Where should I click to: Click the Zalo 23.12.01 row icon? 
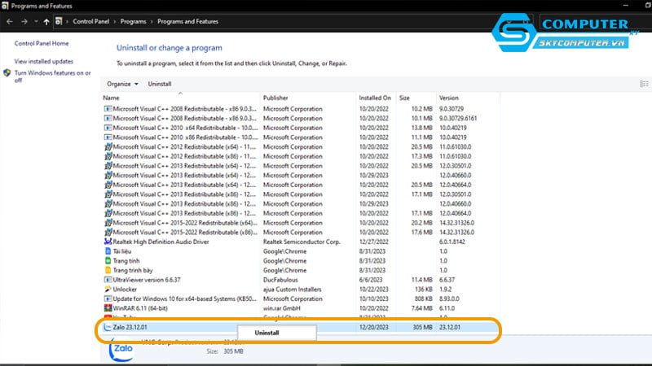click(x=108, y=327)
